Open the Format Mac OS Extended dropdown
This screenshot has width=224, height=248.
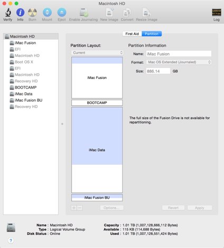(x=179, y=62)
